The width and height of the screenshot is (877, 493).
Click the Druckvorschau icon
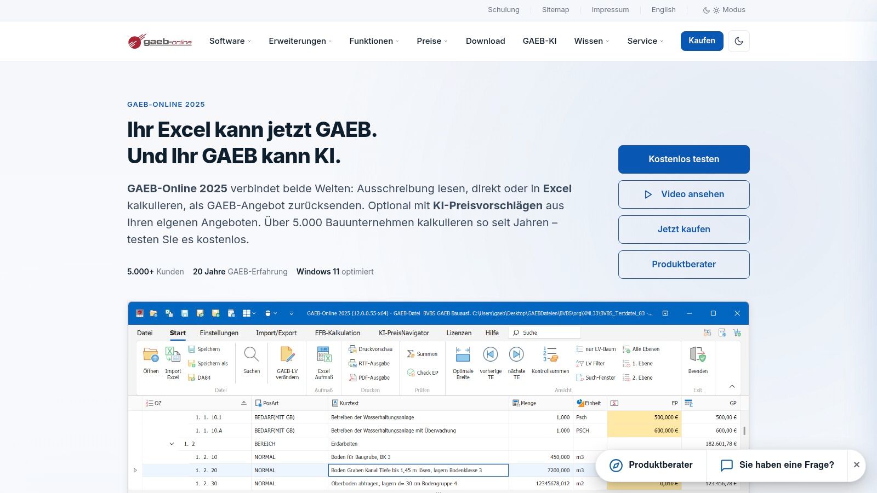[x=352, y=349]
